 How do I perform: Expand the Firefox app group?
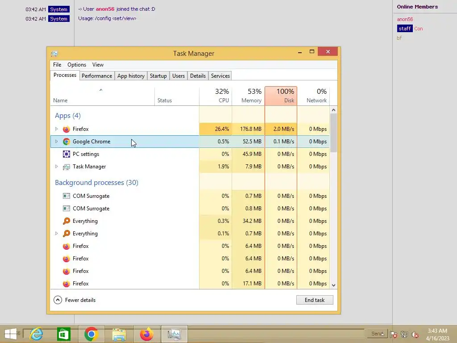57,129
